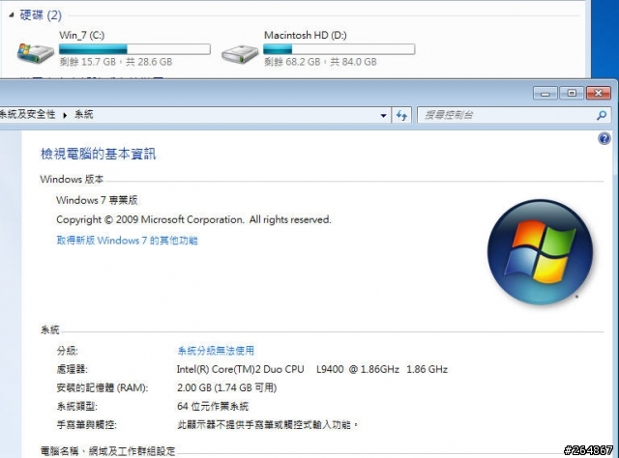Maximize the System control panel window
The height and width of the screenshot is (458, 619).
[x=572, y=93]
